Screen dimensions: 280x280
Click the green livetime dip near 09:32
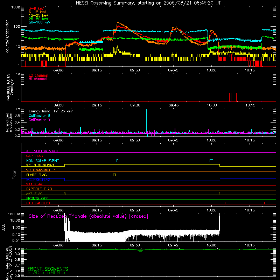(x=141, y=251)
